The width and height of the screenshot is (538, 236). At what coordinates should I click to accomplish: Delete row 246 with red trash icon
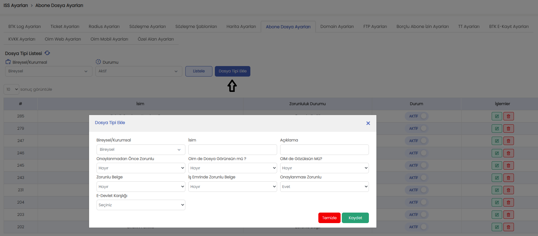tap(509, 153)
